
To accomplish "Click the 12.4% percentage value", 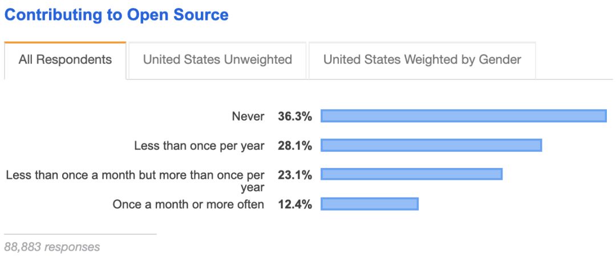I will pos(295,204).
